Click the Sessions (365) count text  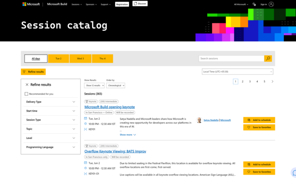tap(93, 94)
